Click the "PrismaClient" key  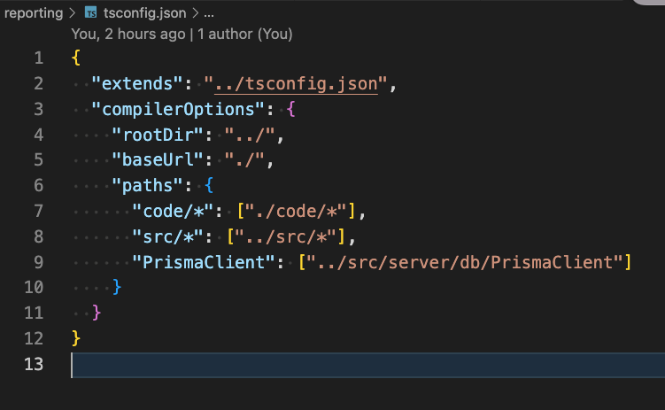(204, 262)
